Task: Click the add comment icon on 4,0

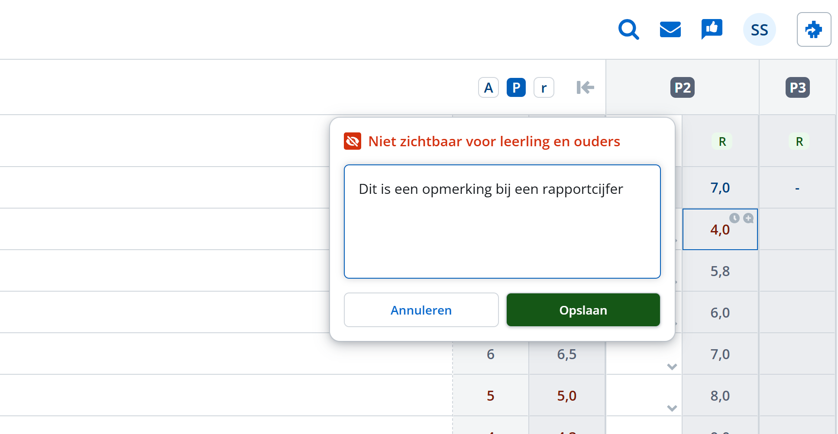Action: tap(748, 218)
